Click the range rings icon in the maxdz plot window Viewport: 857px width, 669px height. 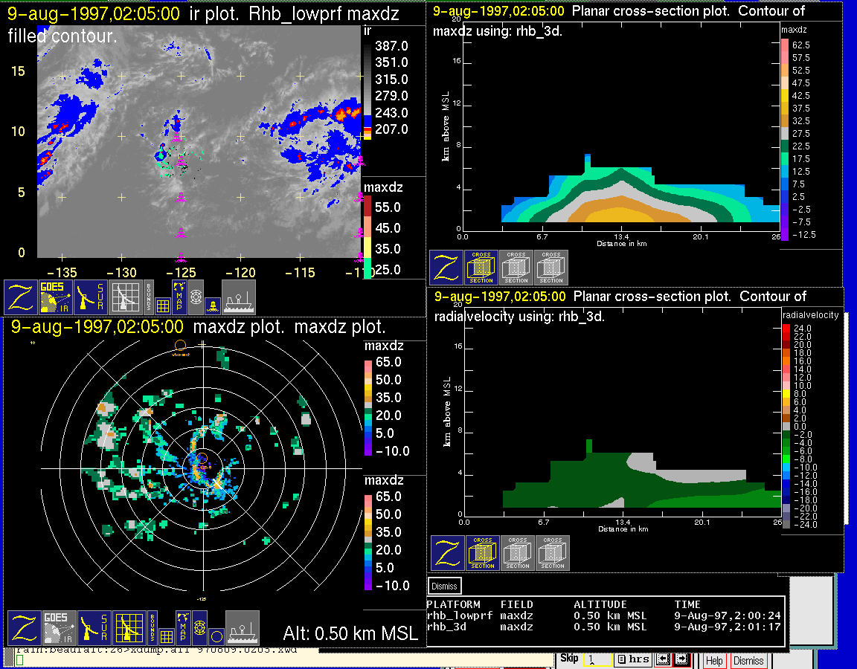[x=199, y=628]
